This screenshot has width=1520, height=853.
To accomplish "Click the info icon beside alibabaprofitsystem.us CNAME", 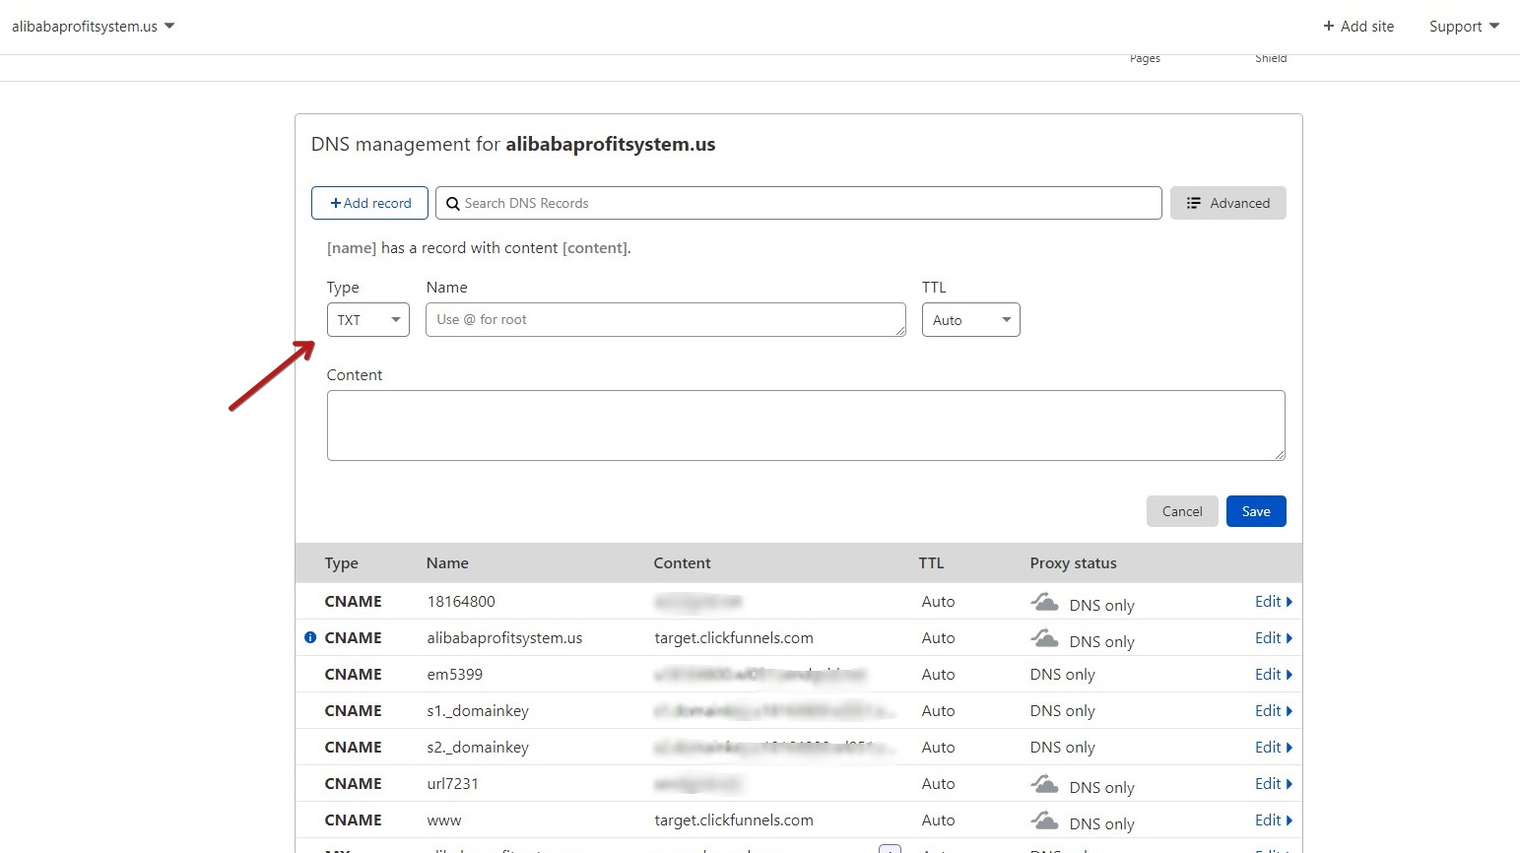I will click(310, 637).
